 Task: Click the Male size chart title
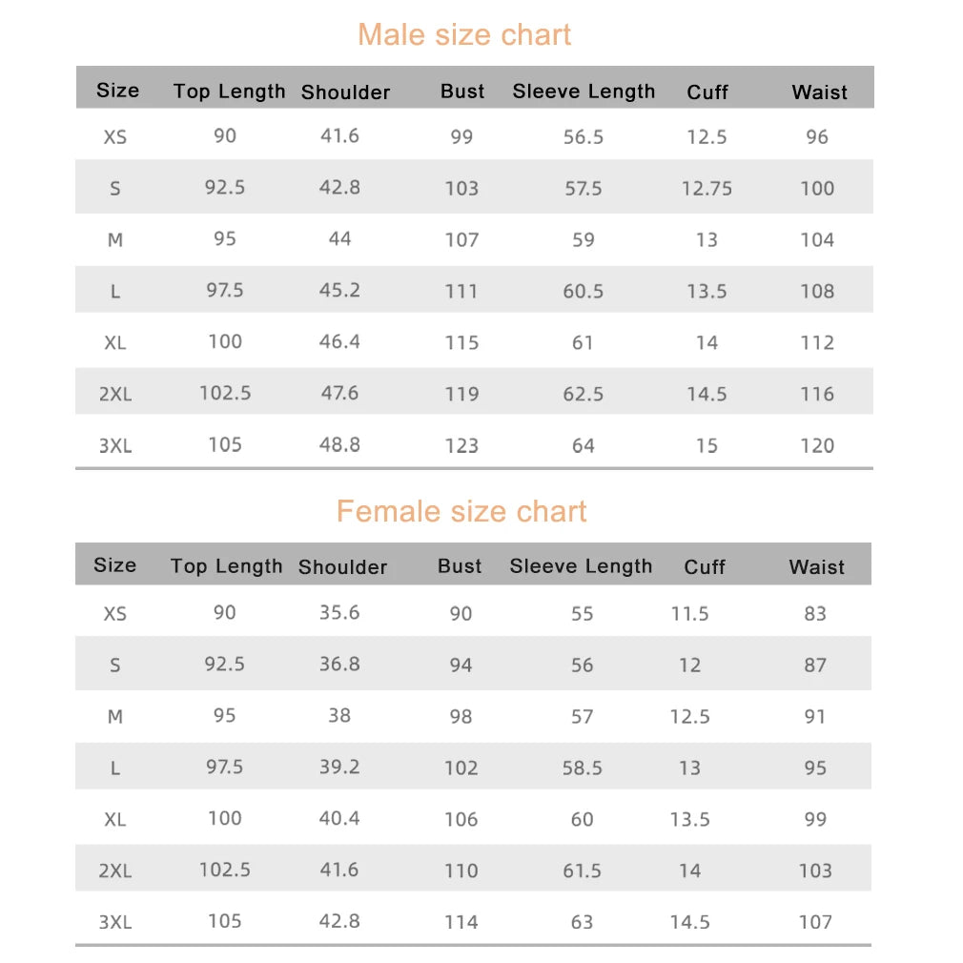(463, 34)
